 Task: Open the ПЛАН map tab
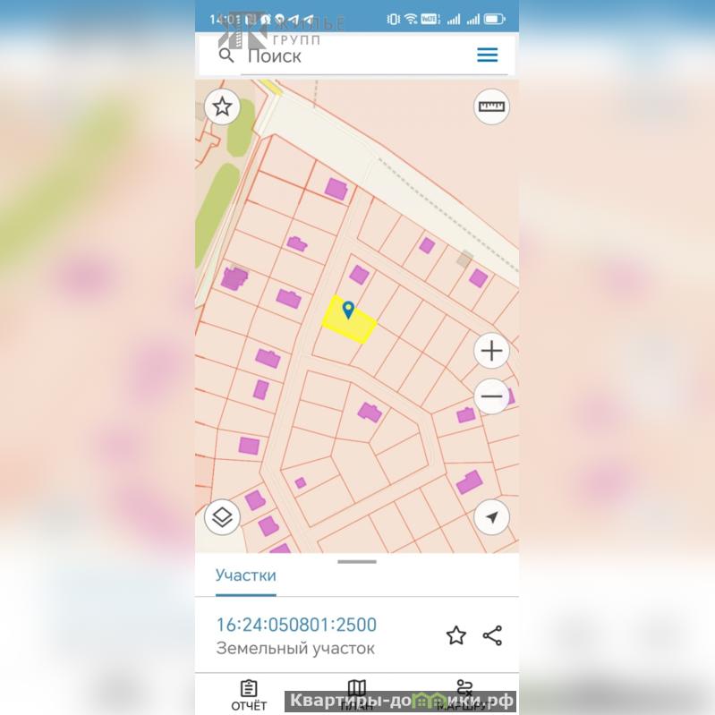[357, 696]
